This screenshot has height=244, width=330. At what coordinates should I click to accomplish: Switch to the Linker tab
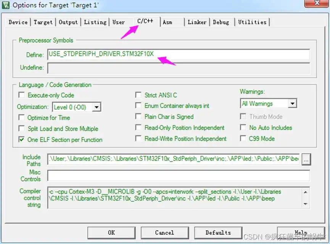pyautogui.click(x=197, y=22)
